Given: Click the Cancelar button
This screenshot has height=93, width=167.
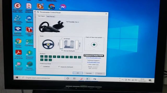Looking at the screenshot, I should pyautogui.click(x=89, y=73).
